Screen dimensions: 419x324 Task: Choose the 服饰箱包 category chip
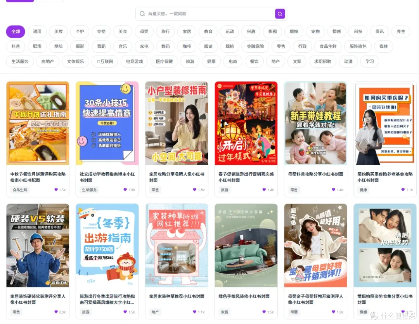(358, 46)
